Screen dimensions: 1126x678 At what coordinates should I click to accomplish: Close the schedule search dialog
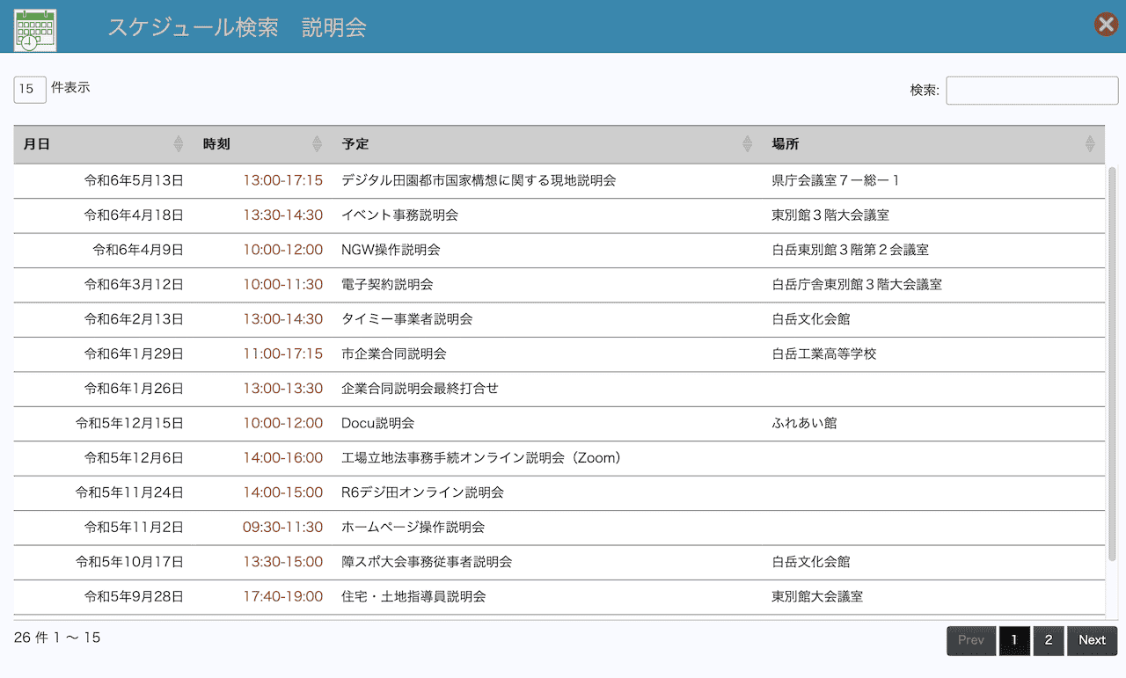coord(1106,25)
